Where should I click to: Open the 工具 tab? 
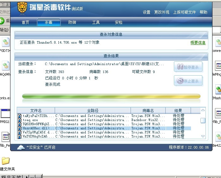click(96, 22)
